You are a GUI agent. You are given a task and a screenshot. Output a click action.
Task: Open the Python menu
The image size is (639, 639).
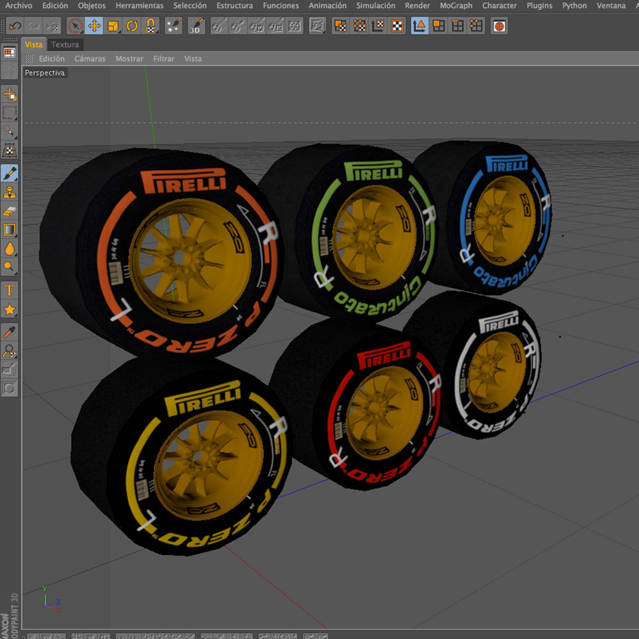click(575, 5)
